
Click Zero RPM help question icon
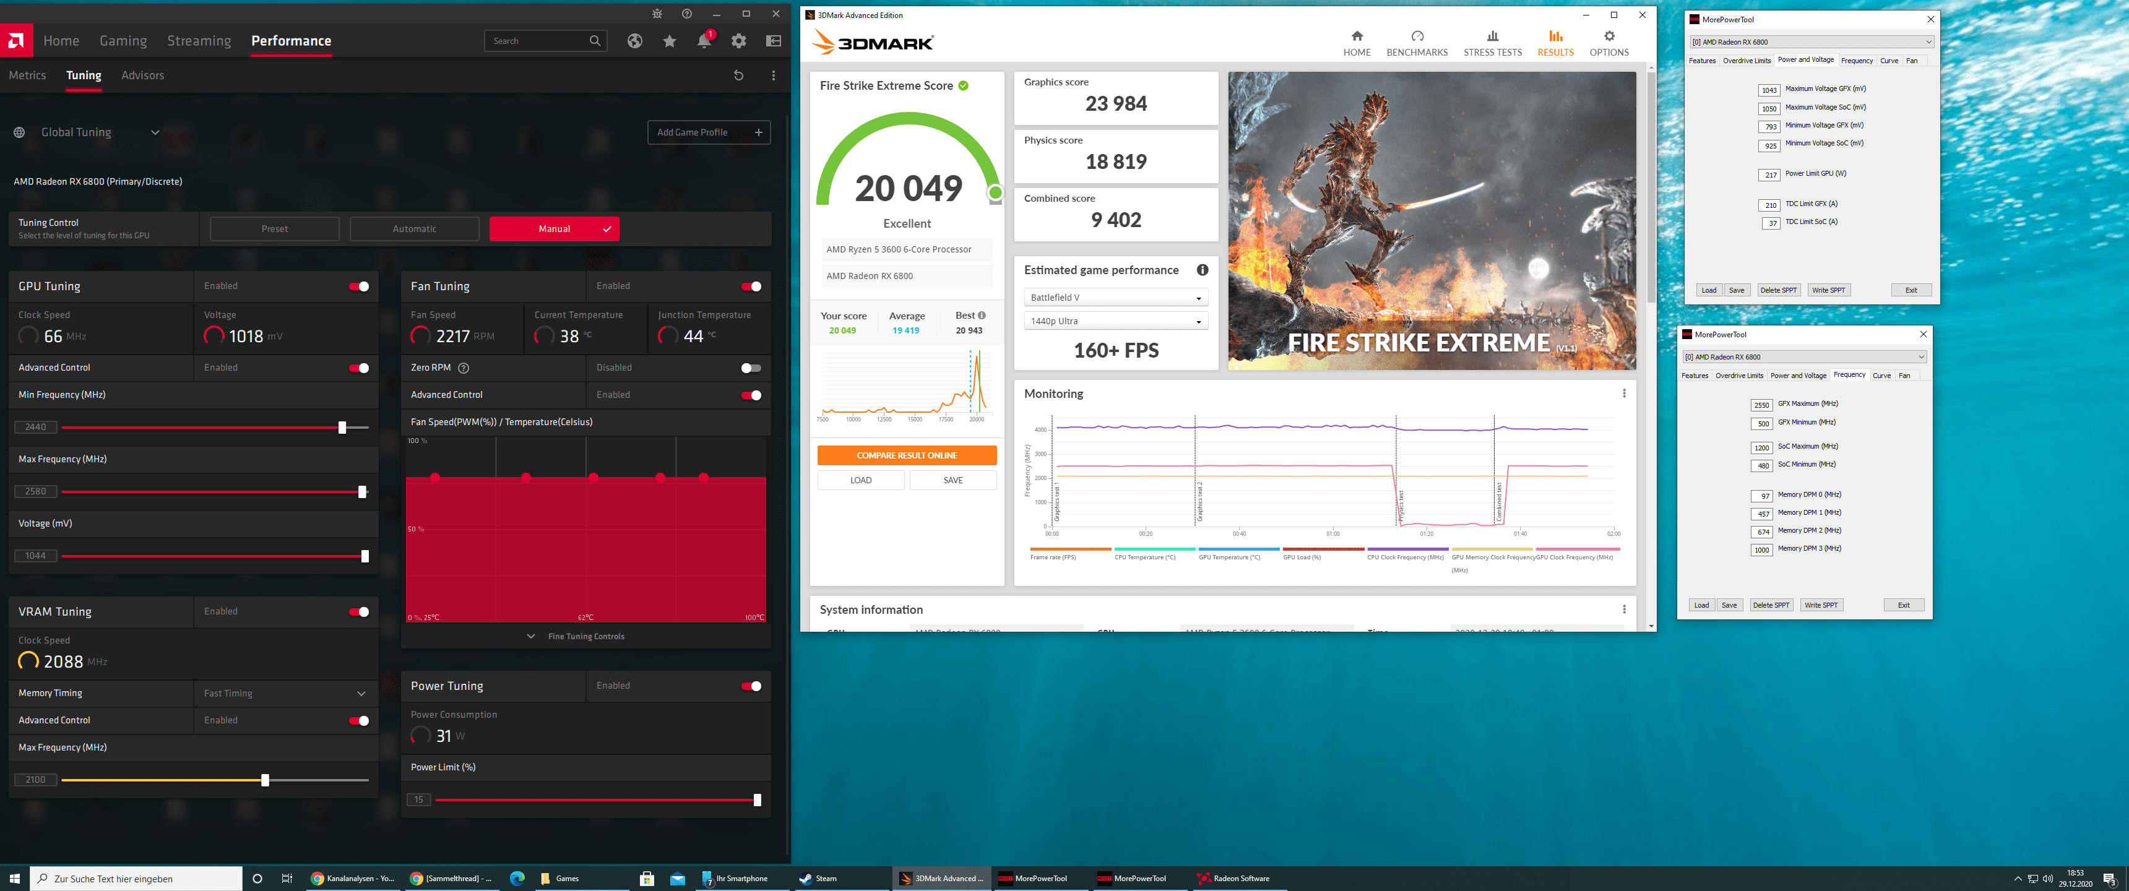[464, 368]
